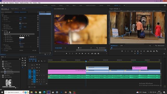Viewport: 167px width, 94px height.
Task: Step forward one frame in Program monitor
Action: click(141, 51)
